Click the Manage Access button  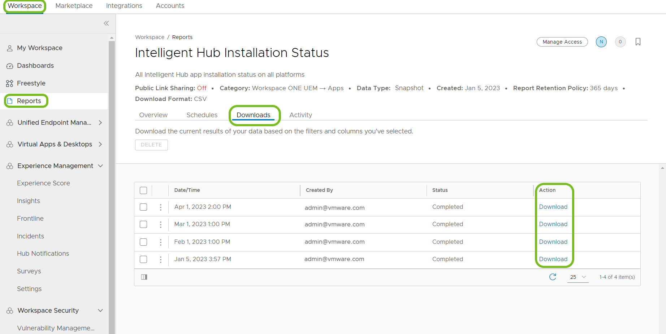pos(562,42)
